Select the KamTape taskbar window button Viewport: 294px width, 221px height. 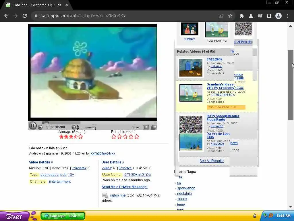tap(63, 216)
